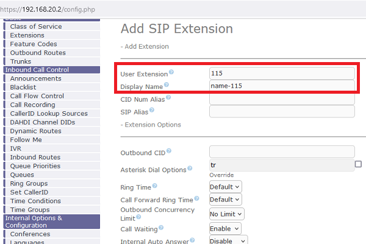Click help icon next to Outbound CID
The width and height of the screenshot is (366, 244).
(168, 150)
